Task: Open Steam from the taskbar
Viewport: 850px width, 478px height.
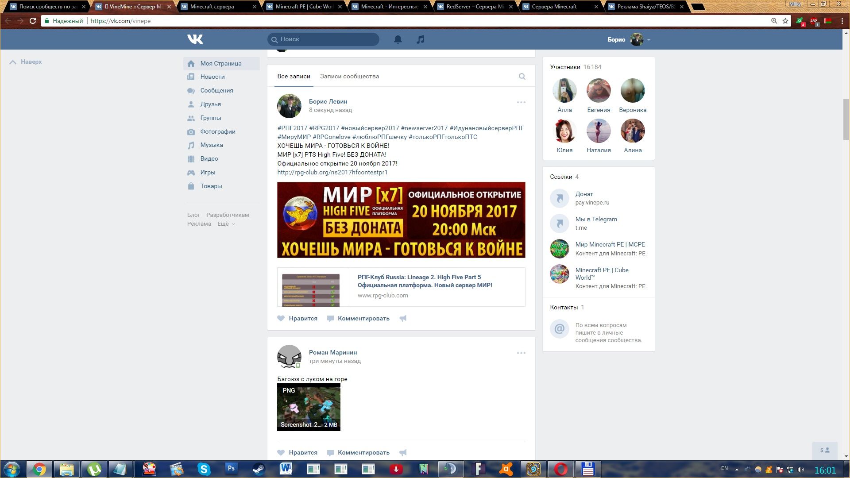Action: 259,469
